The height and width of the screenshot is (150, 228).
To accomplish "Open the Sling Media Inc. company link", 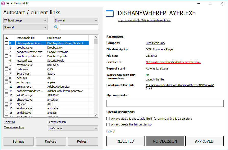I will (x=155, y=43).
